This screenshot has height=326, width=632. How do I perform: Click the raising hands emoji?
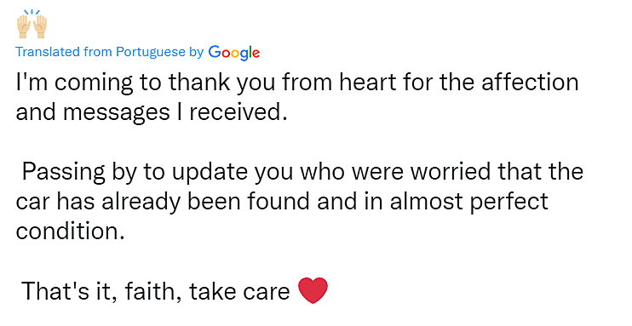[32, 24]
